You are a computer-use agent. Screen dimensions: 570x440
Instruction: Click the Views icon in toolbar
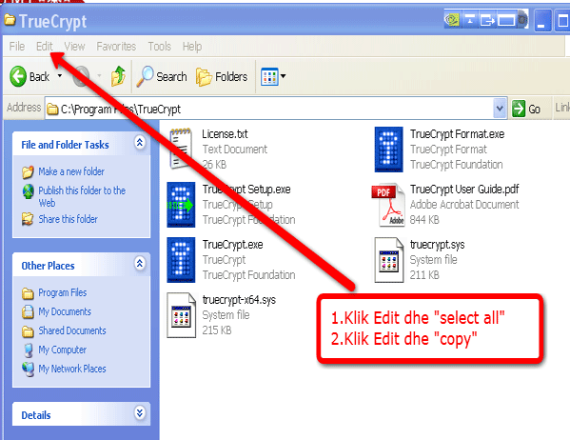tap(269, 76)
